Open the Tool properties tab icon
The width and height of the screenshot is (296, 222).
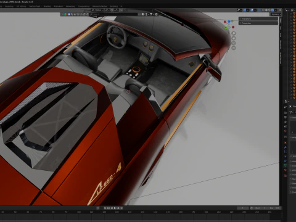click(x=286, y=107)
